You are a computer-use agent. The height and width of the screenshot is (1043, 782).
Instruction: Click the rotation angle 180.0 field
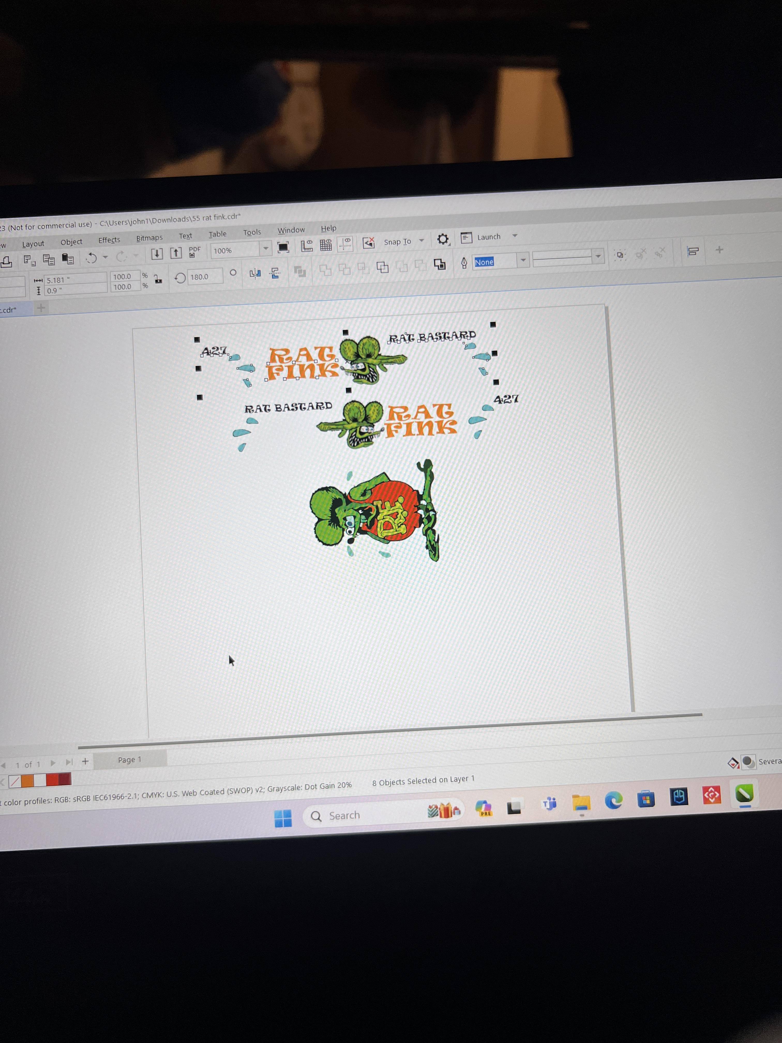205,277
